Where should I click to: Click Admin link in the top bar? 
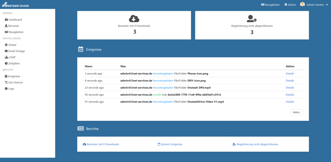pyautogui.click(x=290, y=5)
